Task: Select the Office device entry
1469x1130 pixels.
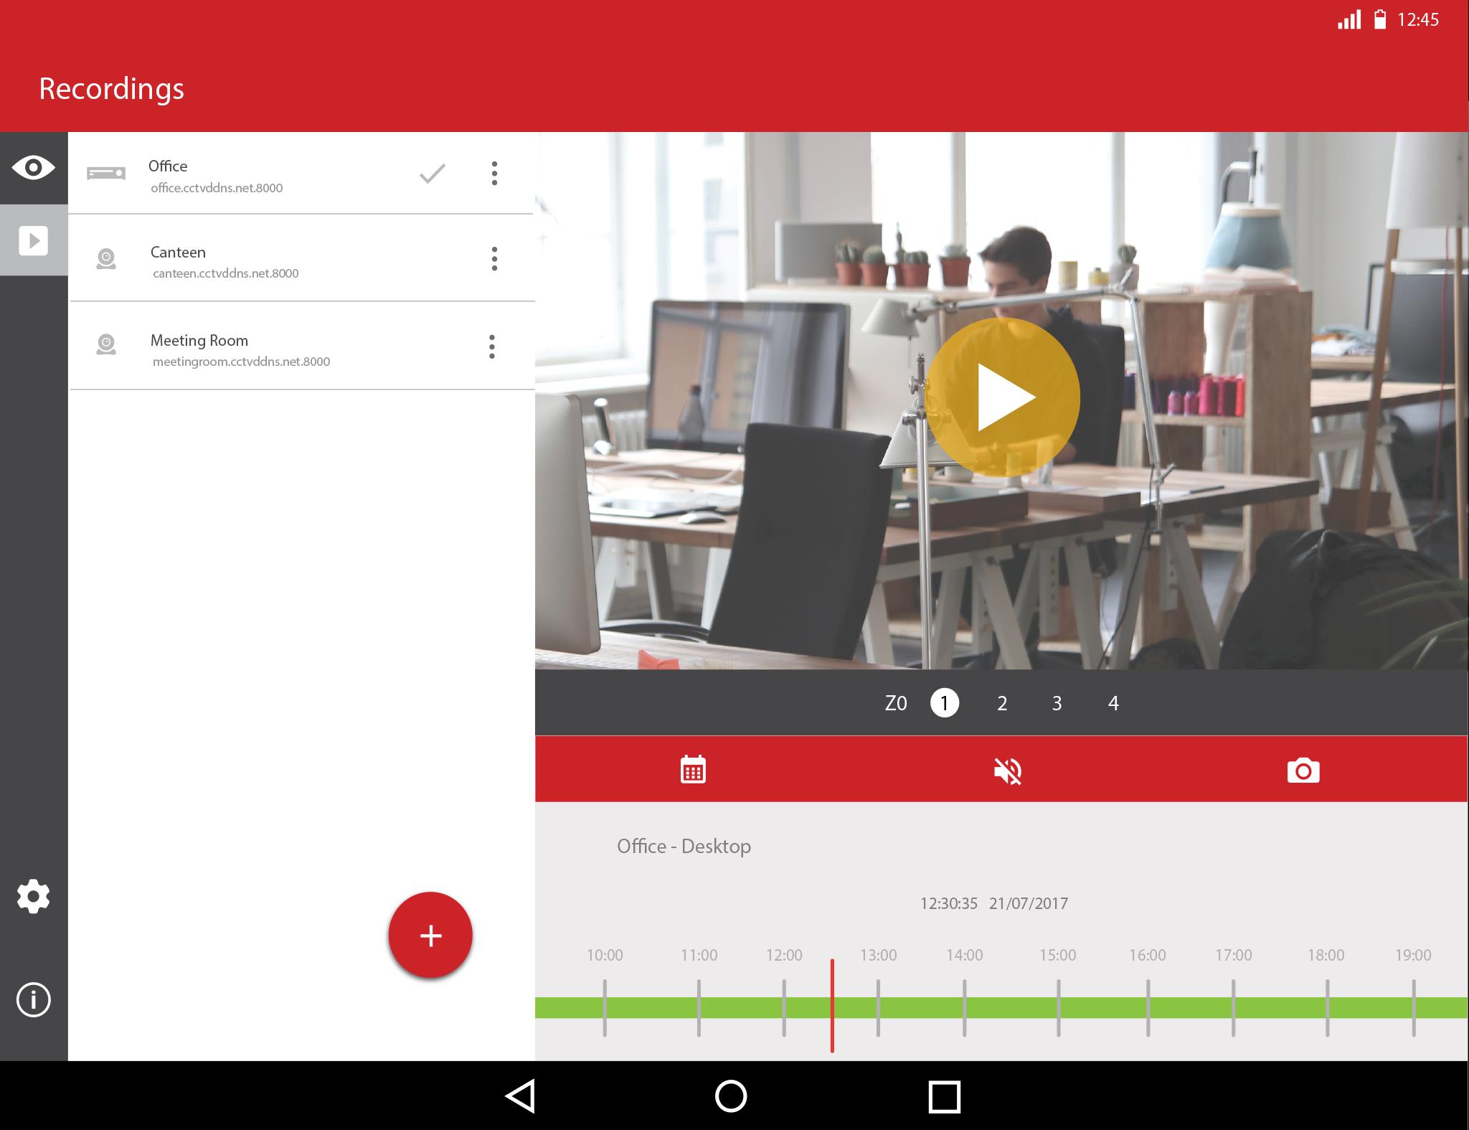Action: pyautogui.click(x=301, y=173)
